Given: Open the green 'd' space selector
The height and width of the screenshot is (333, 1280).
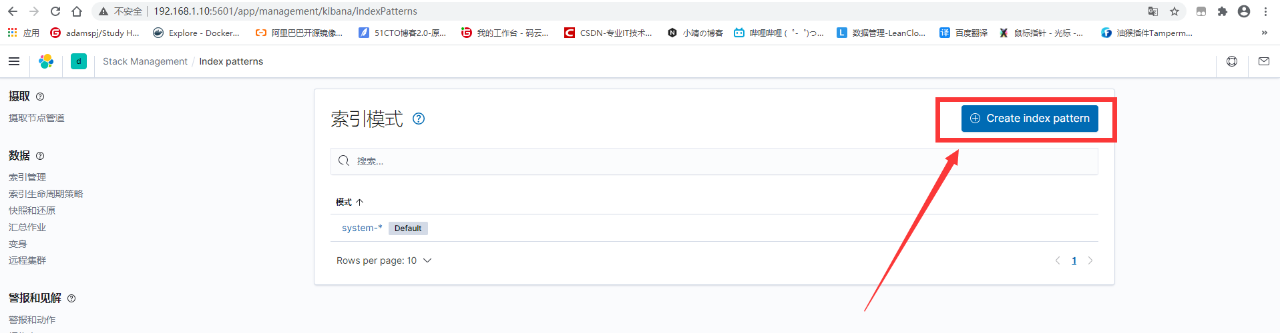Looking at the screenshot, I should tap(79, 61).
